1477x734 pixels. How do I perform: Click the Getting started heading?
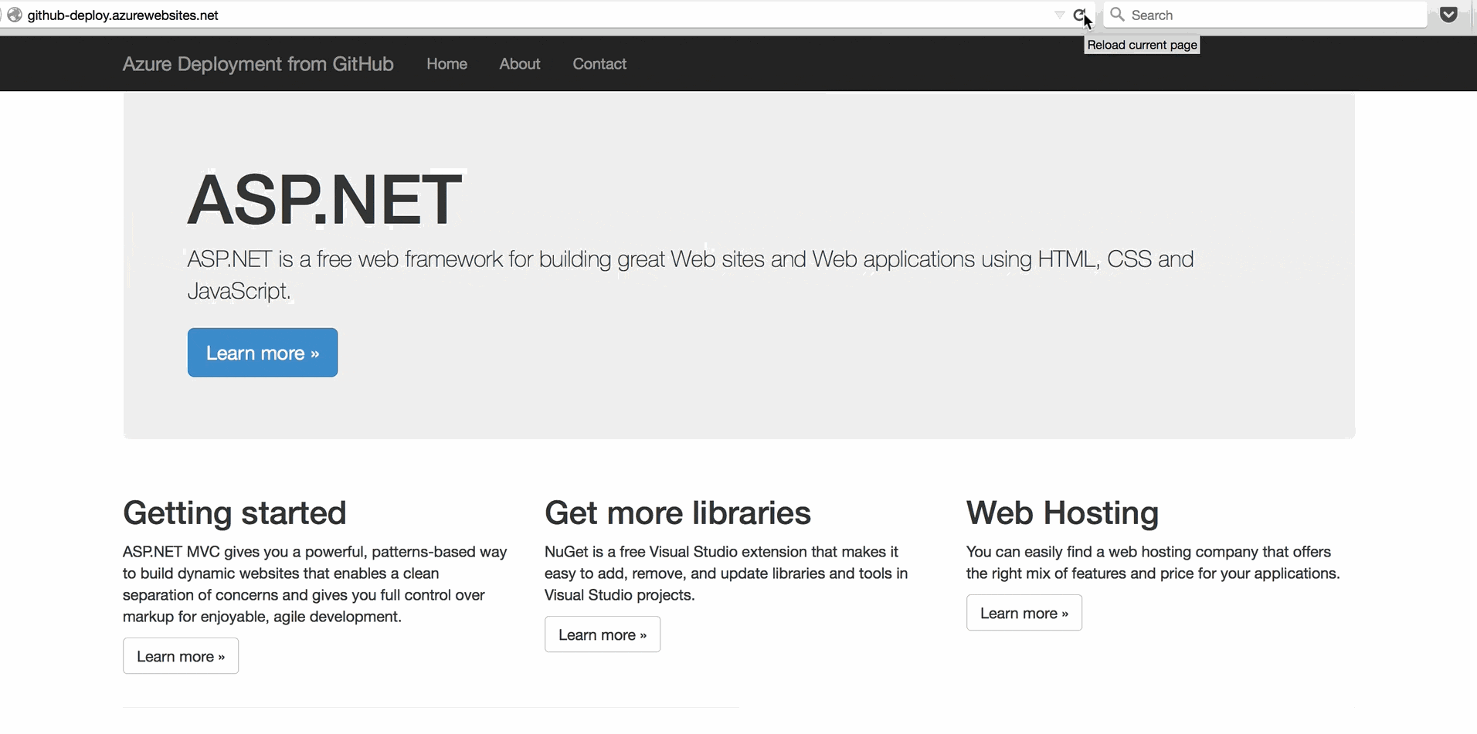click(x=234, y=513)
